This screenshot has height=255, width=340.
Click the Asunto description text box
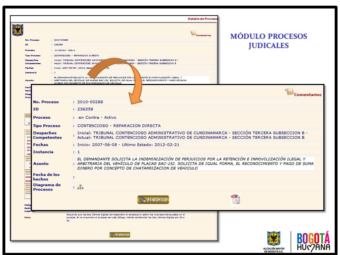coord(195,164)
